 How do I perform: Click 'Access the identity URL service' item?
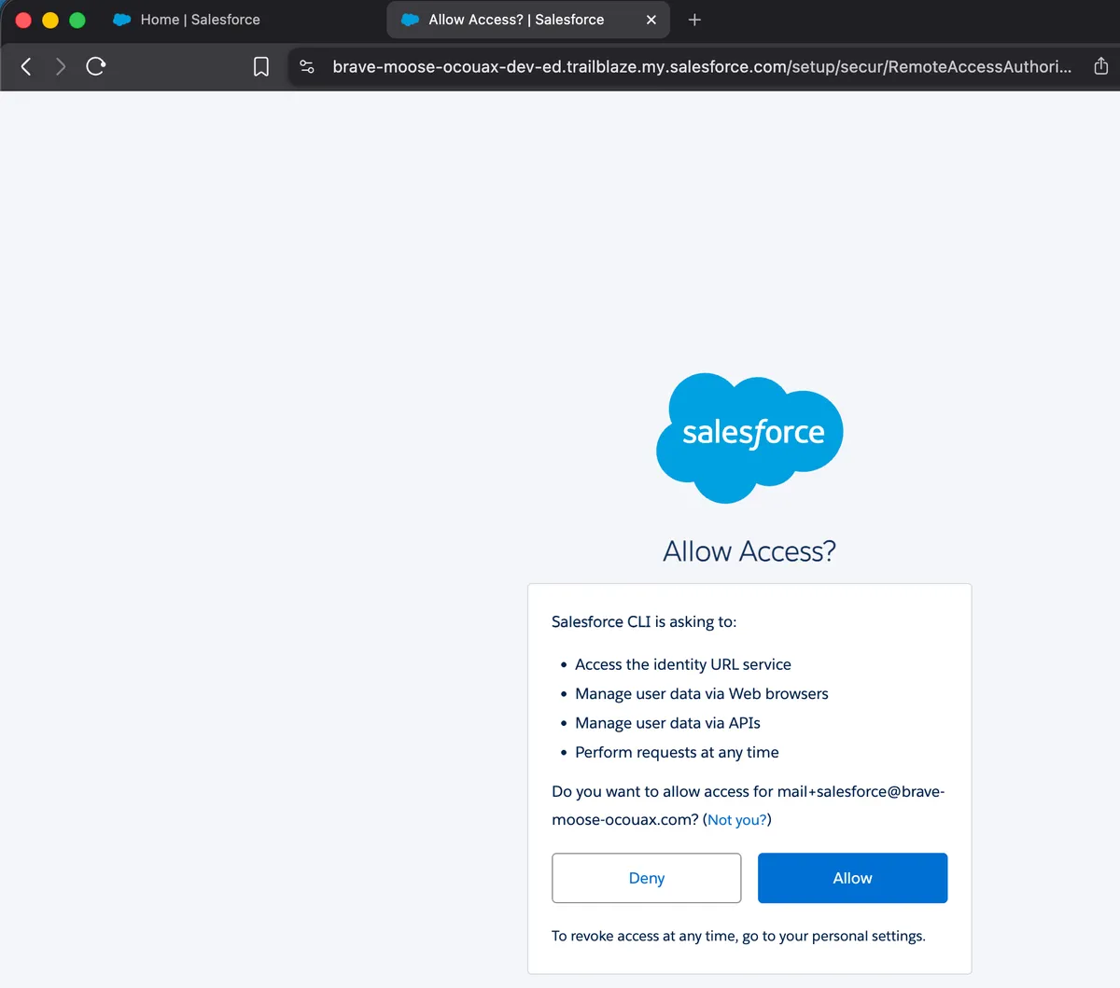[x=683, y=664]
